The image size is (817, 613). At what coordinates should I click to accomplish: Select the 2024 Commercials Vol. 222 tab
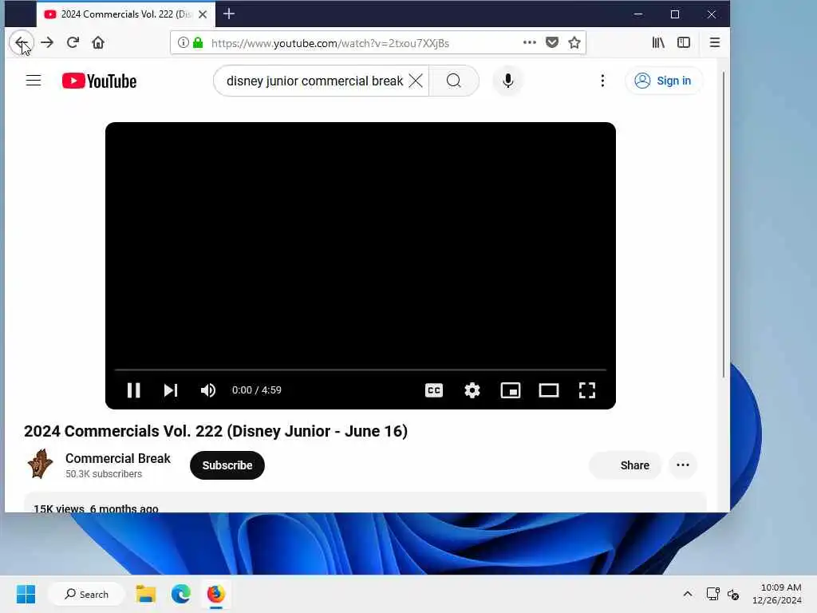click(125, 14)
